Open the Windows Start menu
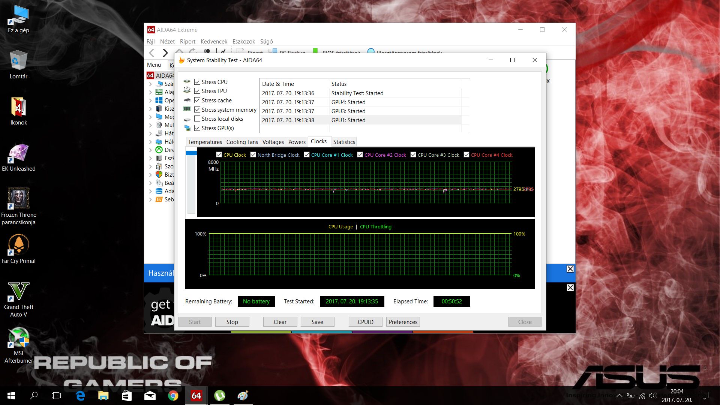Image resolution: width=720 pixels, height=405 pixels. click(11, 396)
